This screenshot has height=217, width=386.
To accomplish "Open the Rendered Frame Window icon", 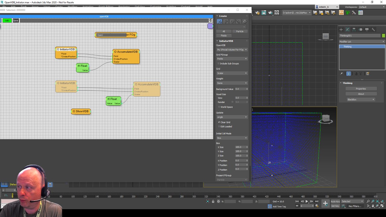I will tap(264, 13).
